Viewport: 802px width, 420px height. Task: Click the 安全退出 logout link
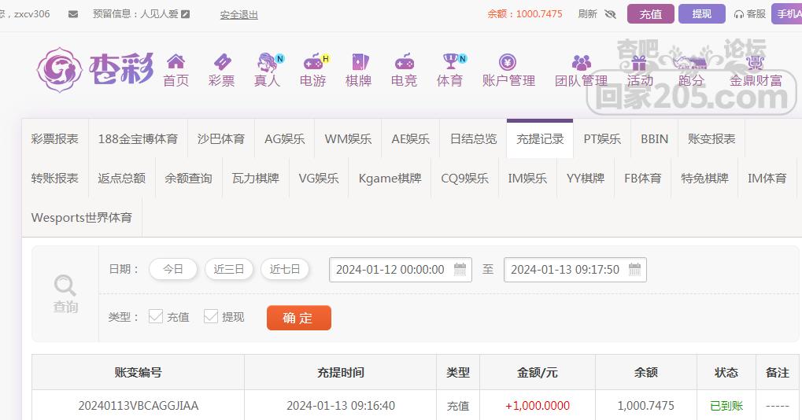tap(238, 14)
